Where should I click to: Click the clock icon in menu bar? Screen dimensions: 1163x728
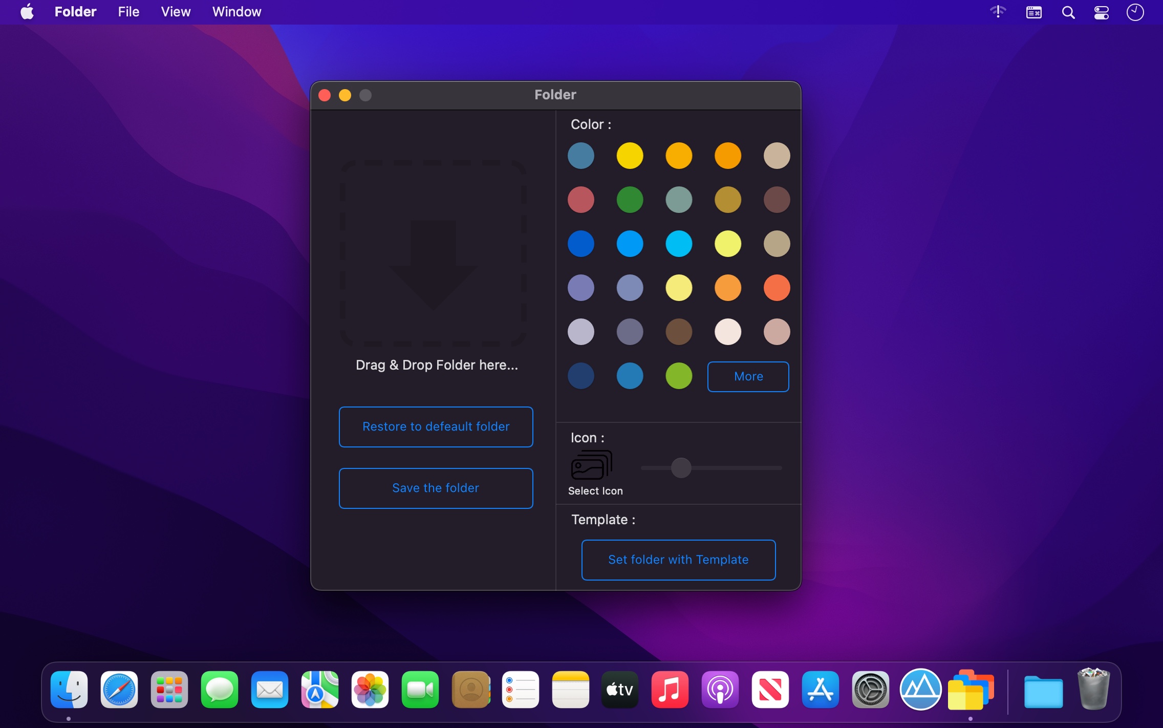pyautogui.click(x=1135, y=12)
